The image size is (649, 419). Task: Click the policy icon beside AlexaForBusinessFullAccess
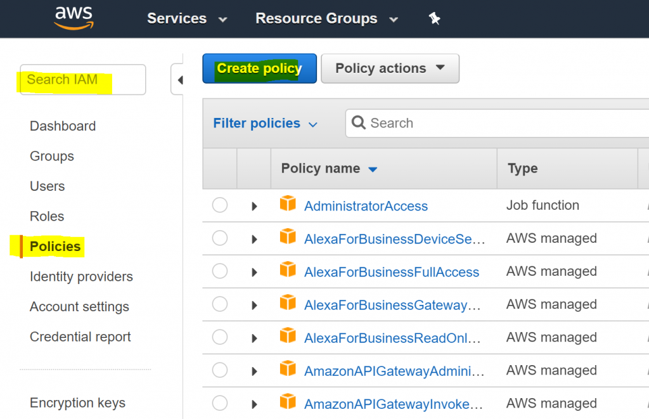[x=288, y=270]
